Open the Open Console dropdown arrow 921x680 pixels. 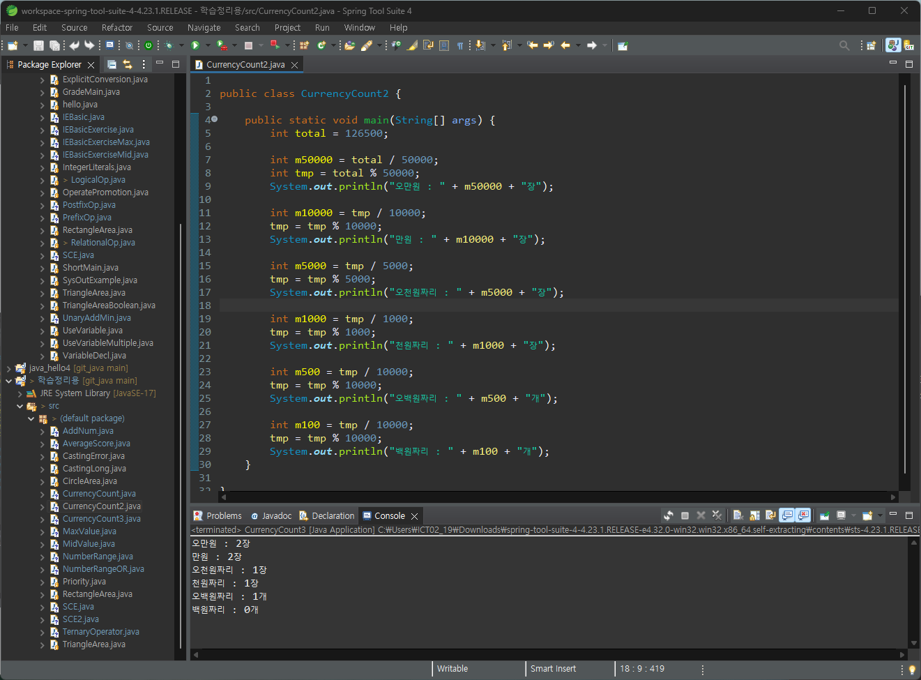pos(880,515)
